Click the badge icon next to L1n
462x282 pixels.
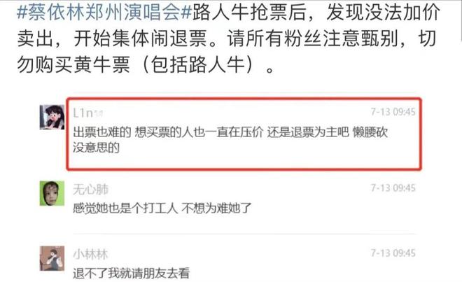point(99,113)
